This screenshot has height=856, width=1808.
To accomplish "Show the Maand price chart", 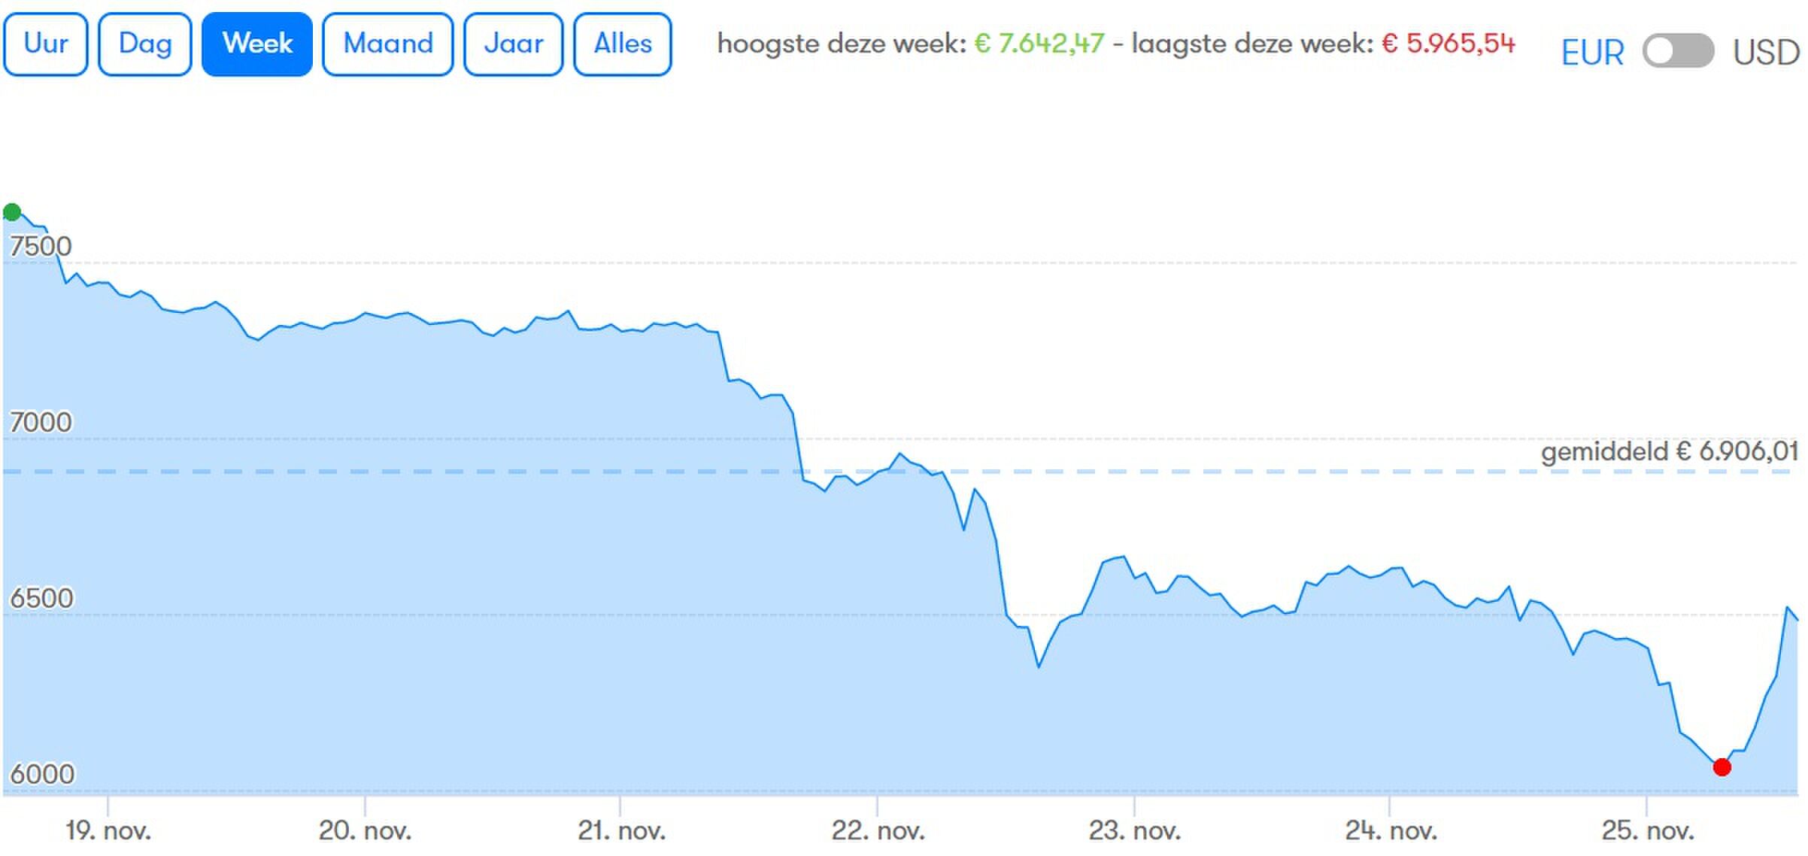I will coord(388,44).
